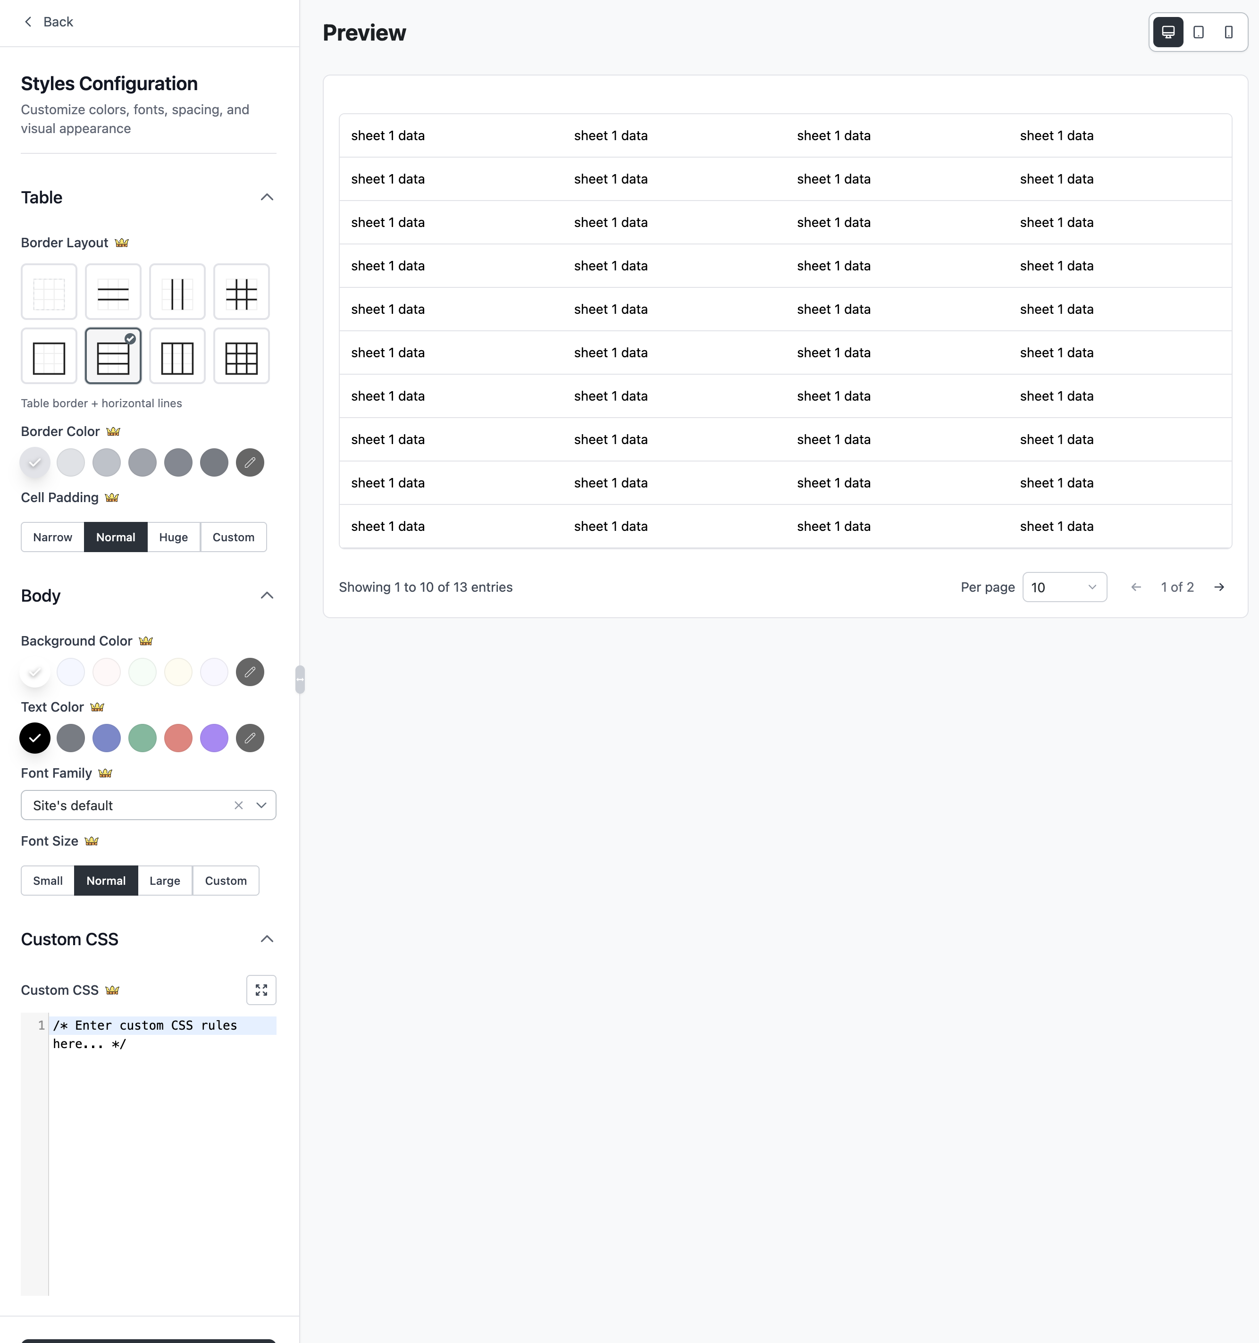Collapse the Custom CSS section
This screenshot has height=1343, width=1259.
267,939
